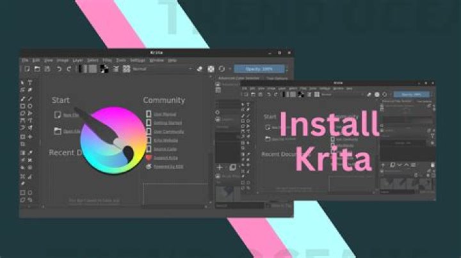The height and width of the screenshot is (258, 461).
Task: Open brush presets grid icon in large Krita window
Action: coord(126,69)
